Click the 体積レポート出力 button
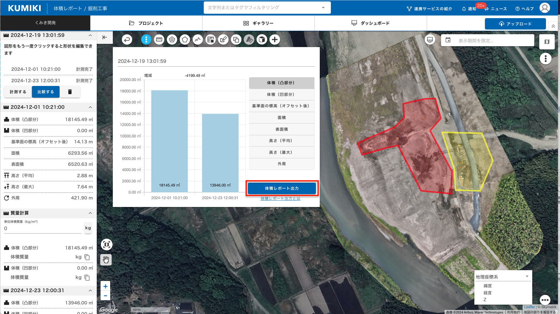 click(x=282, y=188)
